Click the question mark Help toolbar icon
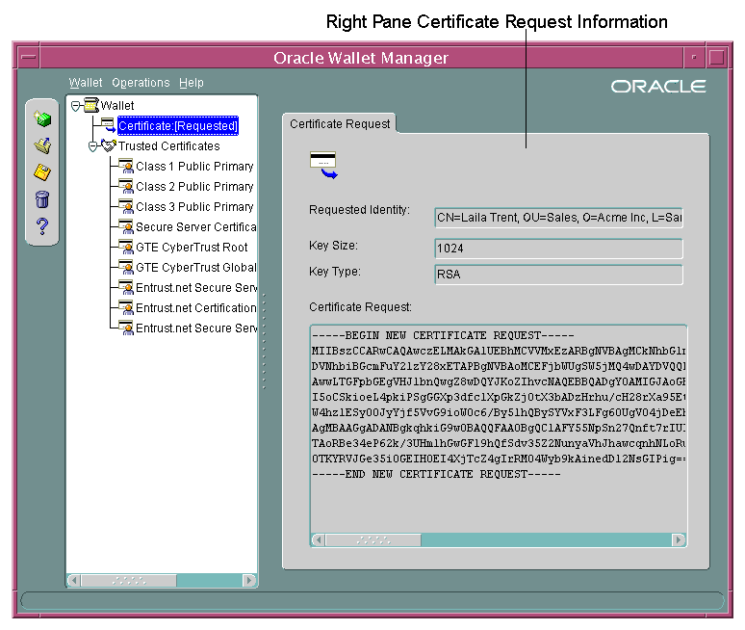 (41, 227)
